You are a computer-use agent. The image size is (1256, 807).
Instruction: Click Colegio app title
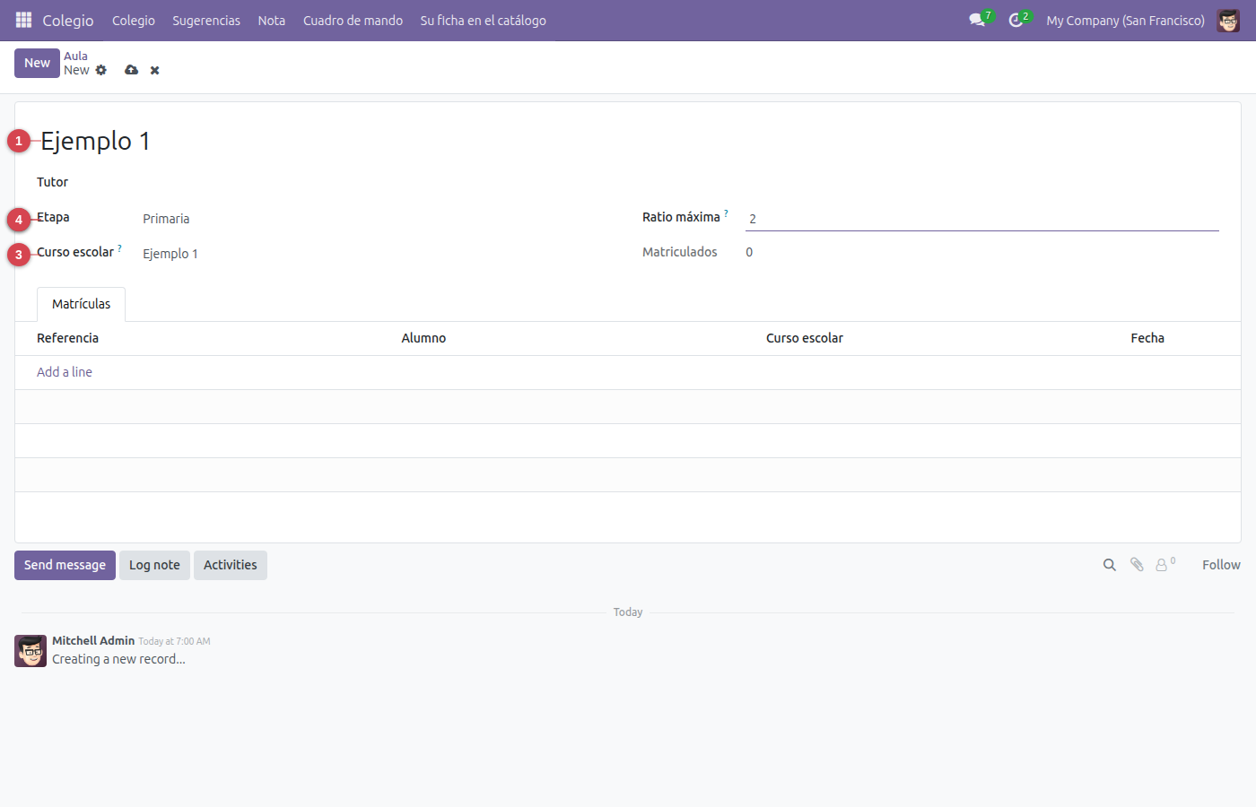coord(68,20)
